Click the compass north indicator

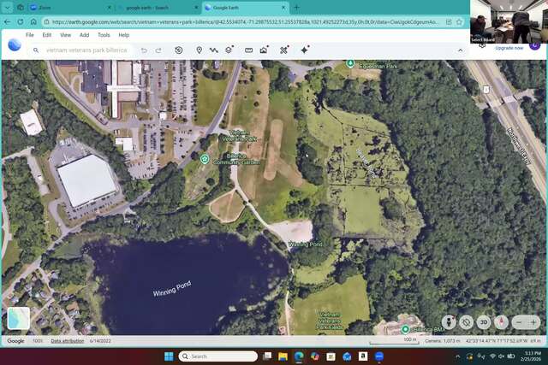tap(501, 322)
